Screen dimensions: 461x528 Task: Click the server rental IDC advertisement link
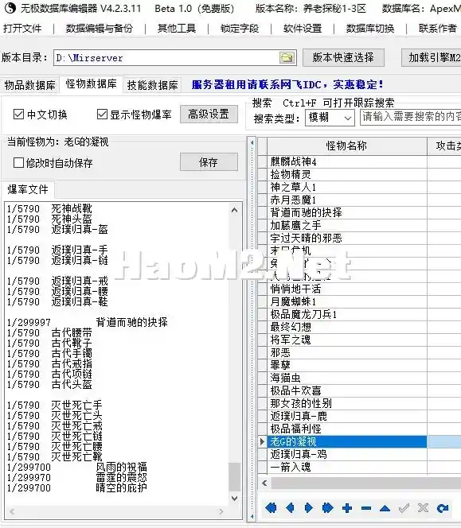[287, 84]
